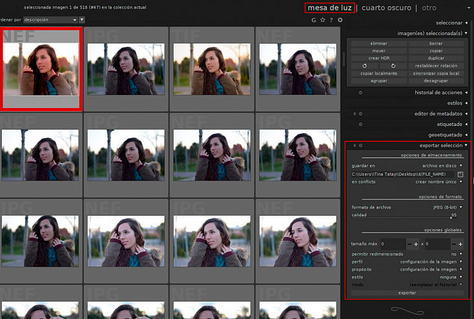Click sincronizar copia local button

(x=436, y=74)
